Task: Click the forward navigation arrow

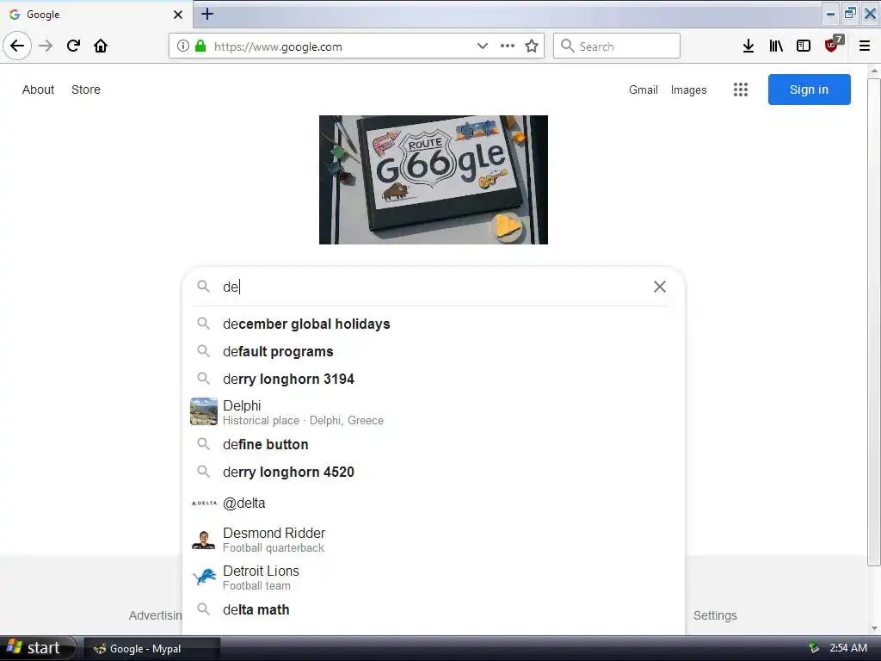Action: click(x=46, y=46)
